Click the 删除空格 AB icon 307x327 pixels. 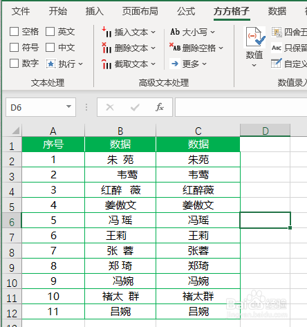[175, 47]
